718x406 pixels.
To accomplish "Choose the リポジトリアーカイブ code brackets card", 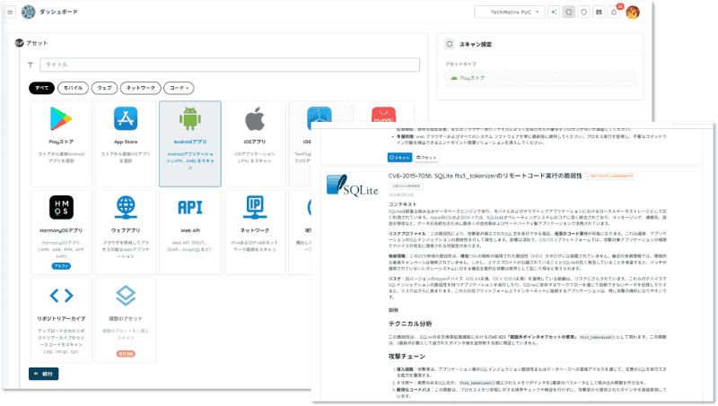I will pyautogui.click(x=61, y=296).
